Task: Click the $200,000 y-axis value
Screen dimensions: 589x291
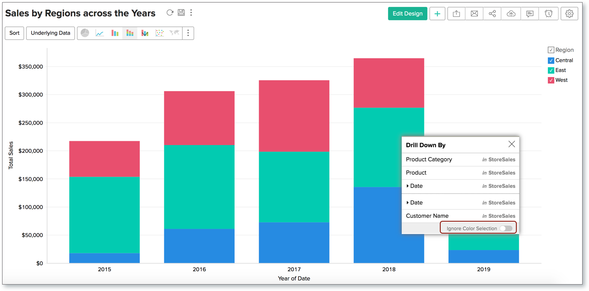Action: [31, 151]
